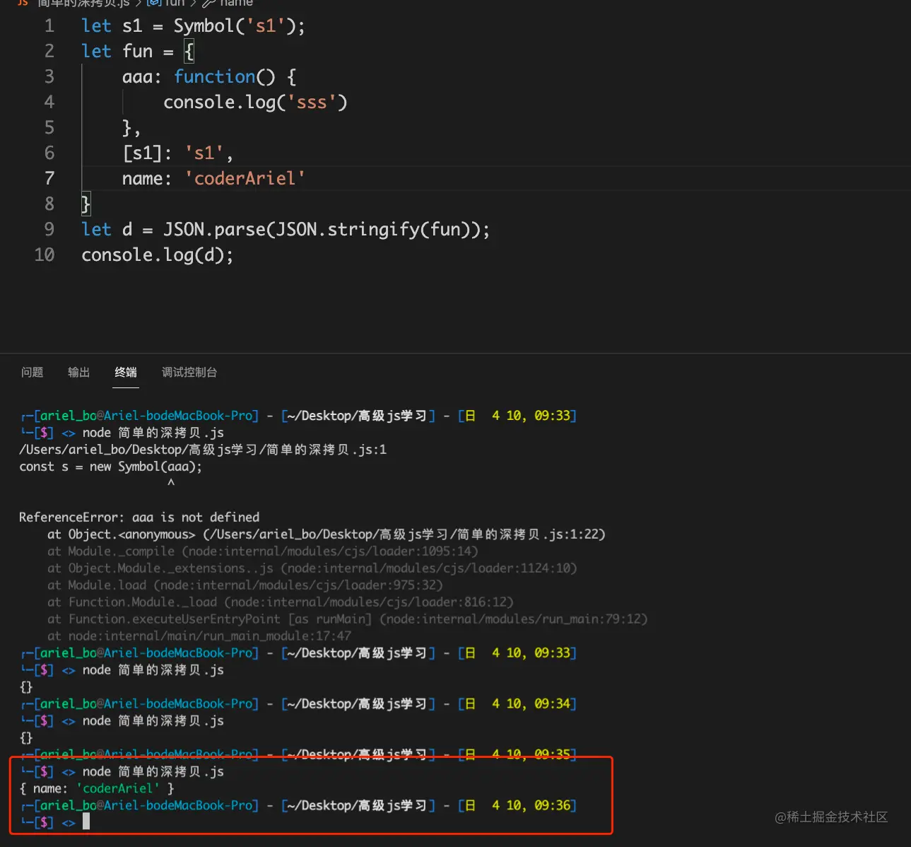Select line number 6 in the gutter
911x847 pixels.
(x=49, y=153)
